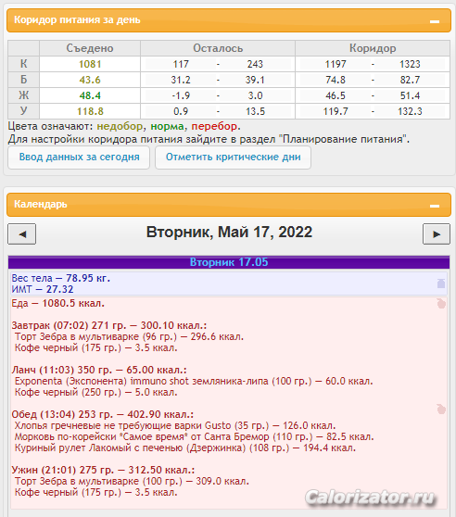This screenshot has height=517, width=456.
Task: Click the Съедено column header
Action: (x=90, y=48)
